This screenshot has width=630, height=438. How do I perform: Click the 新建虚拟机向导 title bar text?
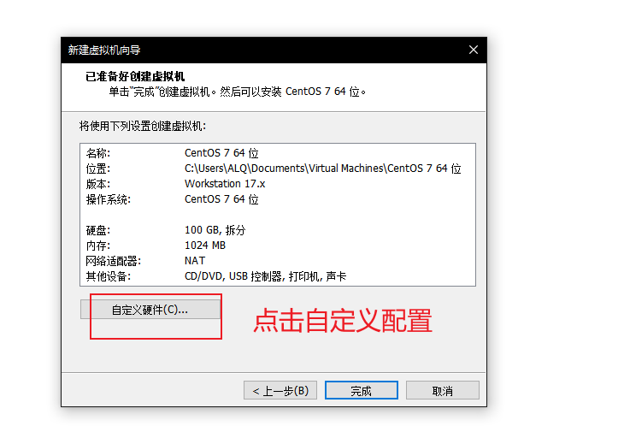pyautogui.click(x=104, y=50)
